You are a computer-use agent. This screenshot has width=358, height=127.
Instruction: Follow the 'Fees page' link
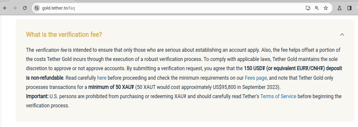(x=256, y=78)
